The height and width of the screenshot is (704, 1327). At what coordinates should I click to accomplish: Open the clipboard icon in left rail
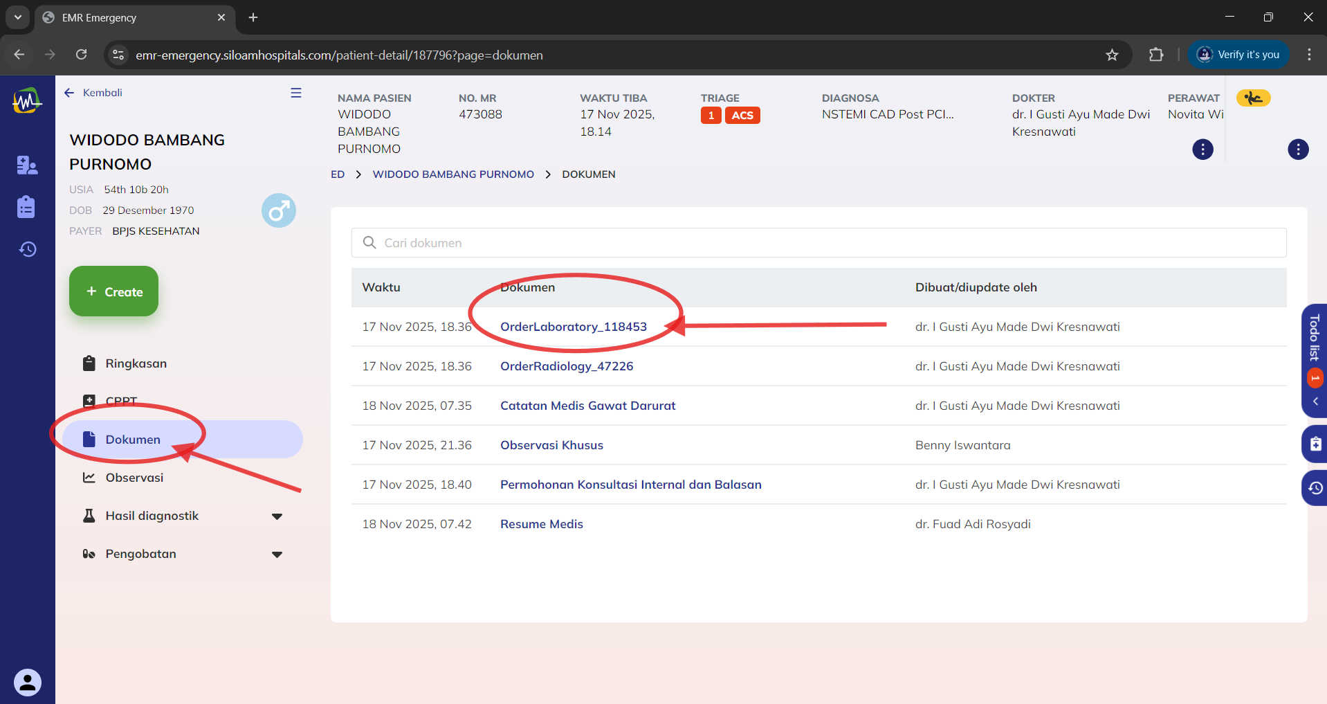click(x=26, y=207)
